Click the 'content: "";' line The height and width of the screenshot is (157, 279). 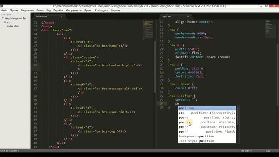[x=186, y=99]
